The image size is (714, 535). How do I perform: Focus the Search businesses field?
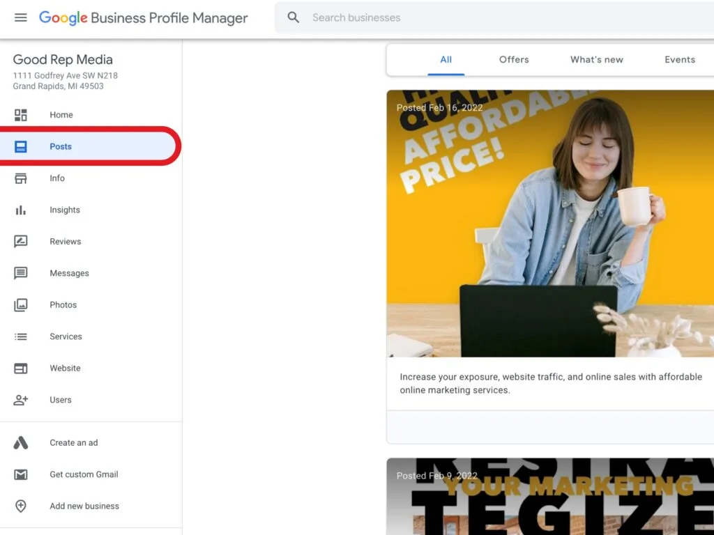tap(494, 17)
